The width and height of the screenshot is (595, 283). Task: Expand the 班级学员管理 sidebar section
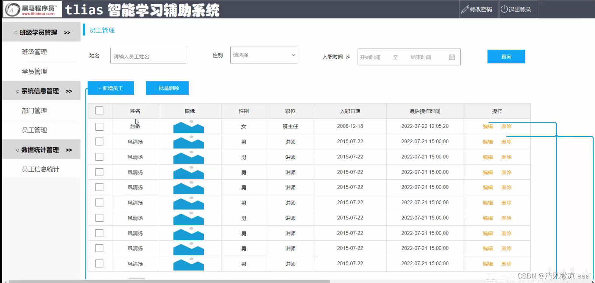tap(41, 32)
